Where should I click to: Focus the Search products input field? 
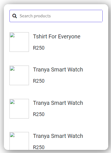pos(56,16)
